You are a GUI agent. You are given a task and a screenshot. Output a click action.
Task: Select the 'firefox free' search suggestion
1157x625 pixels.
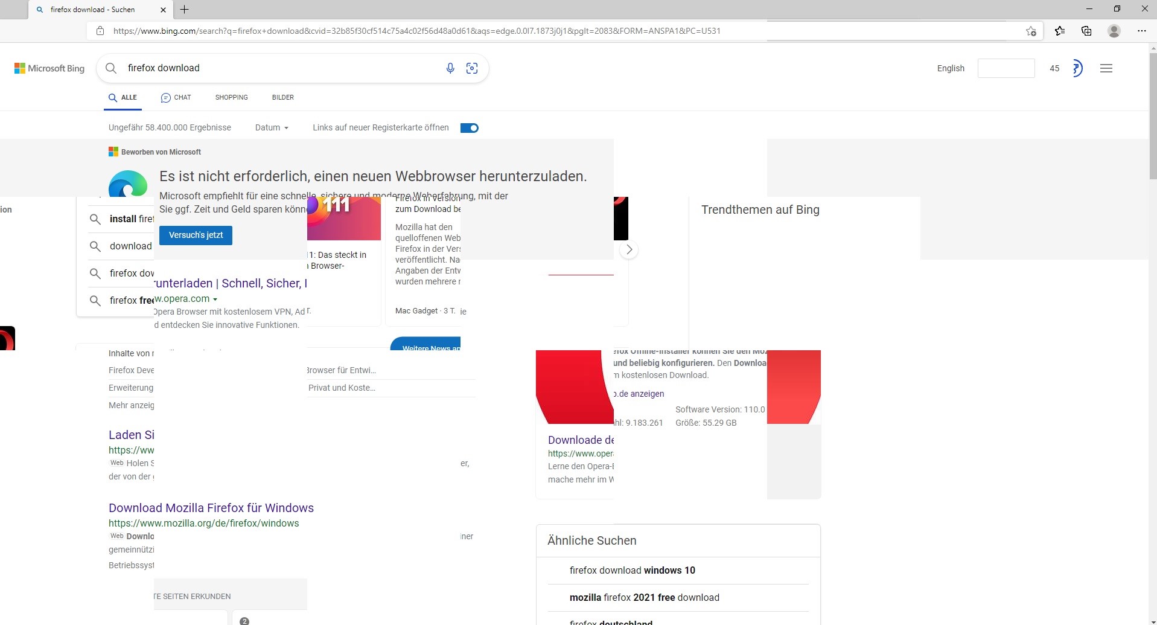click(132, 301)
